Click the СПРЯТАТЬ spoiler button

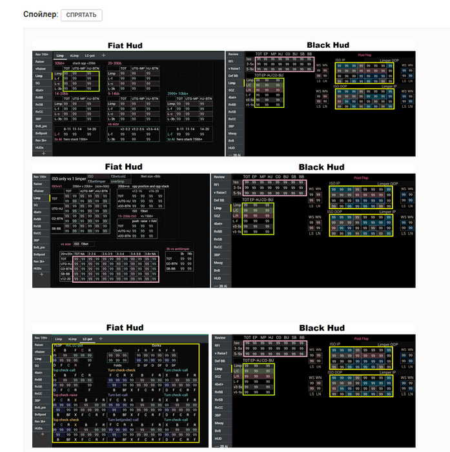pos(81,15)
